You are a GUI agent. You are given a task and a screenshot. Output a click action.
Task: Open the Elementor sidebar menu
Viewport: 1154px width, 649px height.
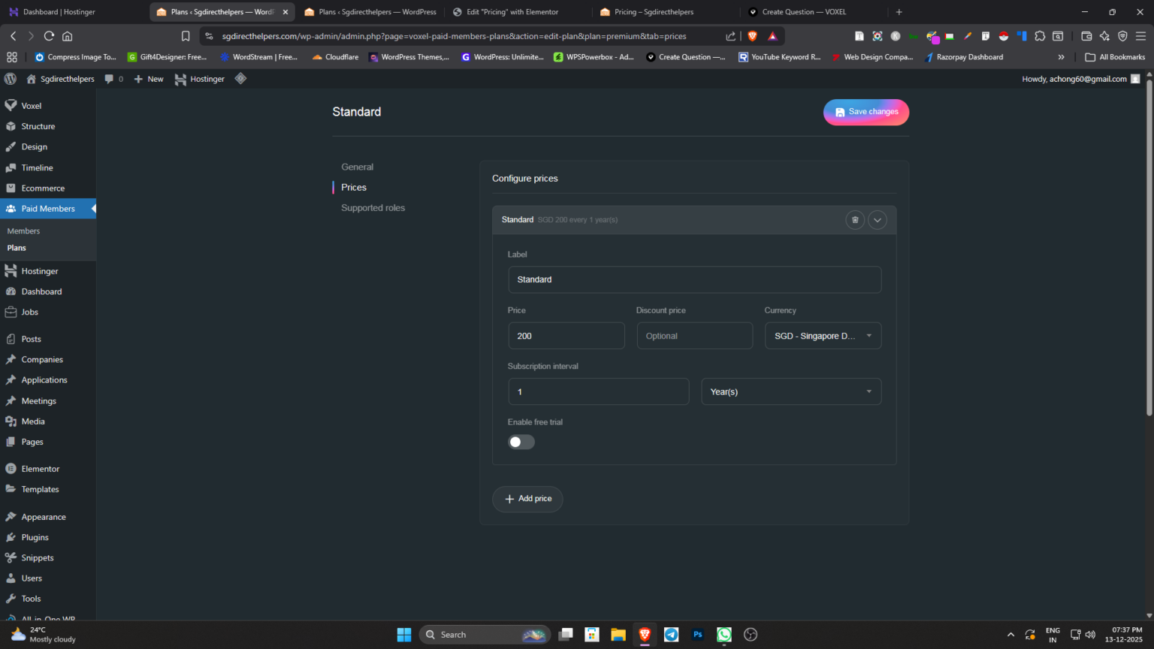point(40,469)
